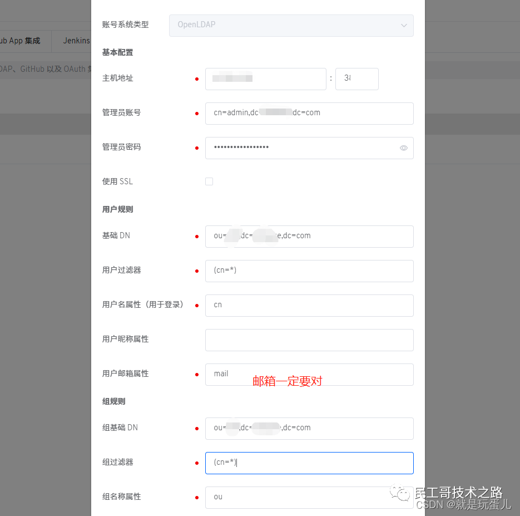Click the 用户邮箱属性 field containing mail

(309, 374)
